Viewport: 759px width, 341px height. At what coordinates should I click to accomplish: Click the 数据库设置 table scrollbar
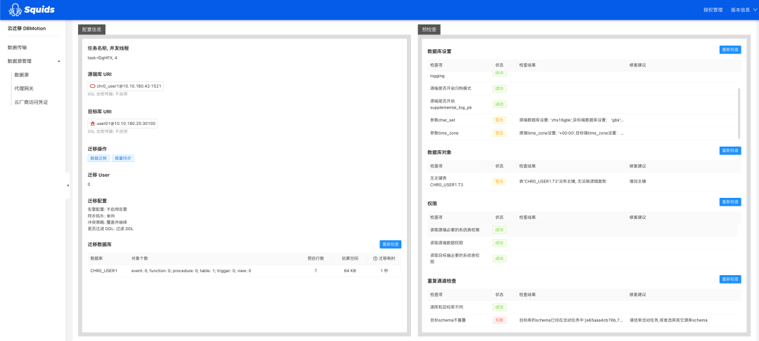pos(739,113)
